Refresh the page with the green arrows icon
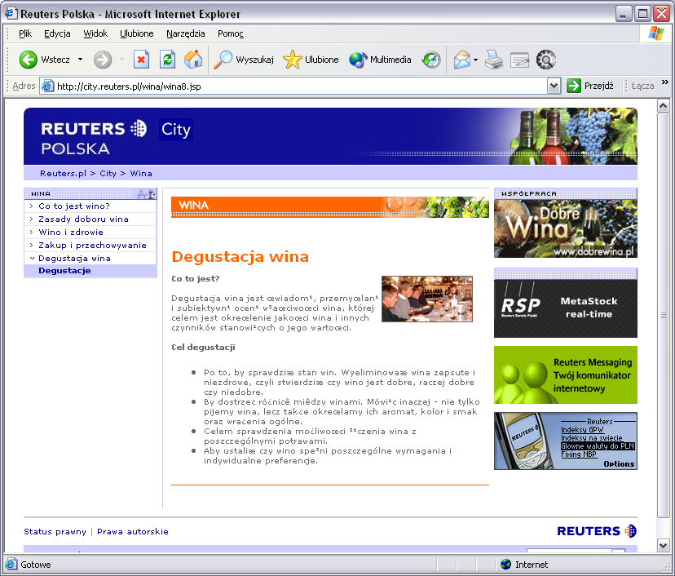This screenshot has height=576, width=675. 167,60
